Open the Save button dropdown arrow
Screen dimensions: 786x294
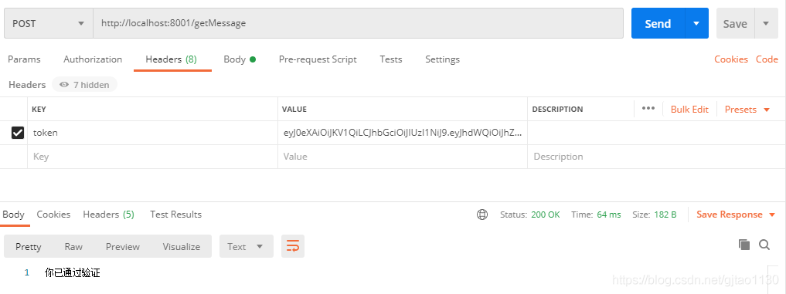[765, 24]
